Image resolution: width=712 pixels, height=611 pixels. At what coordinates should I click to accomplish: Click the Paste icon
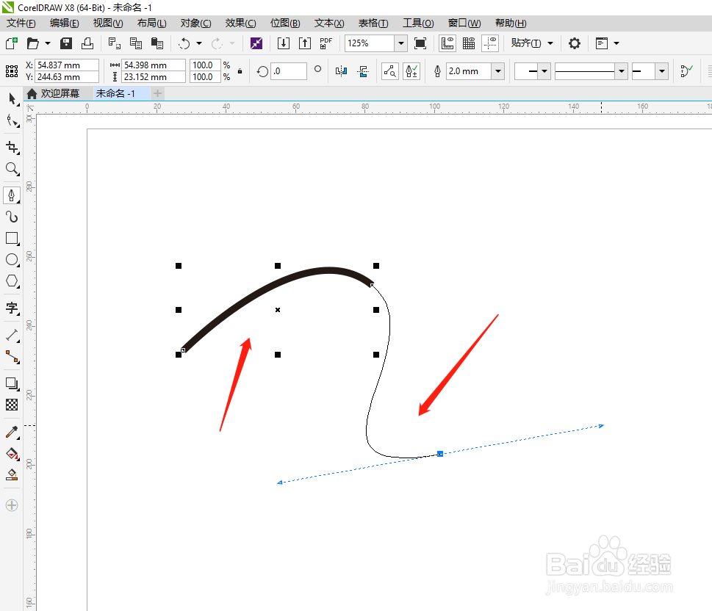(x=157, y=43)
